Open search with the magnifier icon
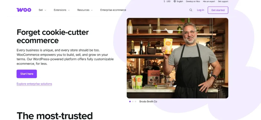The height and width of the screenshot is (120, 261). [x=191, y=10]
